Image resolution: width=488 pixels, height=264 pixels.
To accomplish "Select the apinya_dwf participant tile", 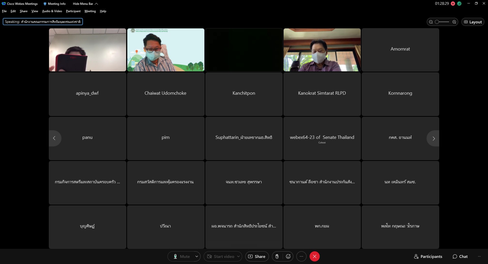I will pos(87,94).
